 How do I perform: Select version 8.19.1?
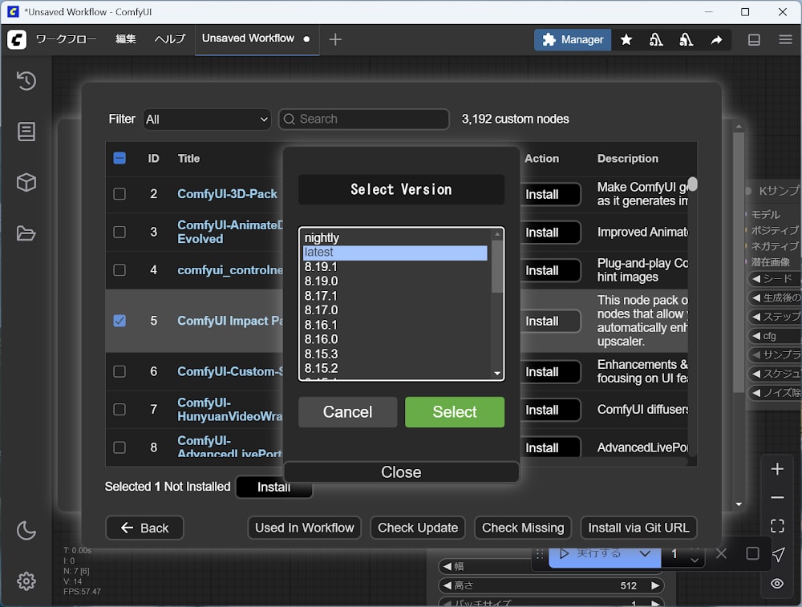(395, 267)
